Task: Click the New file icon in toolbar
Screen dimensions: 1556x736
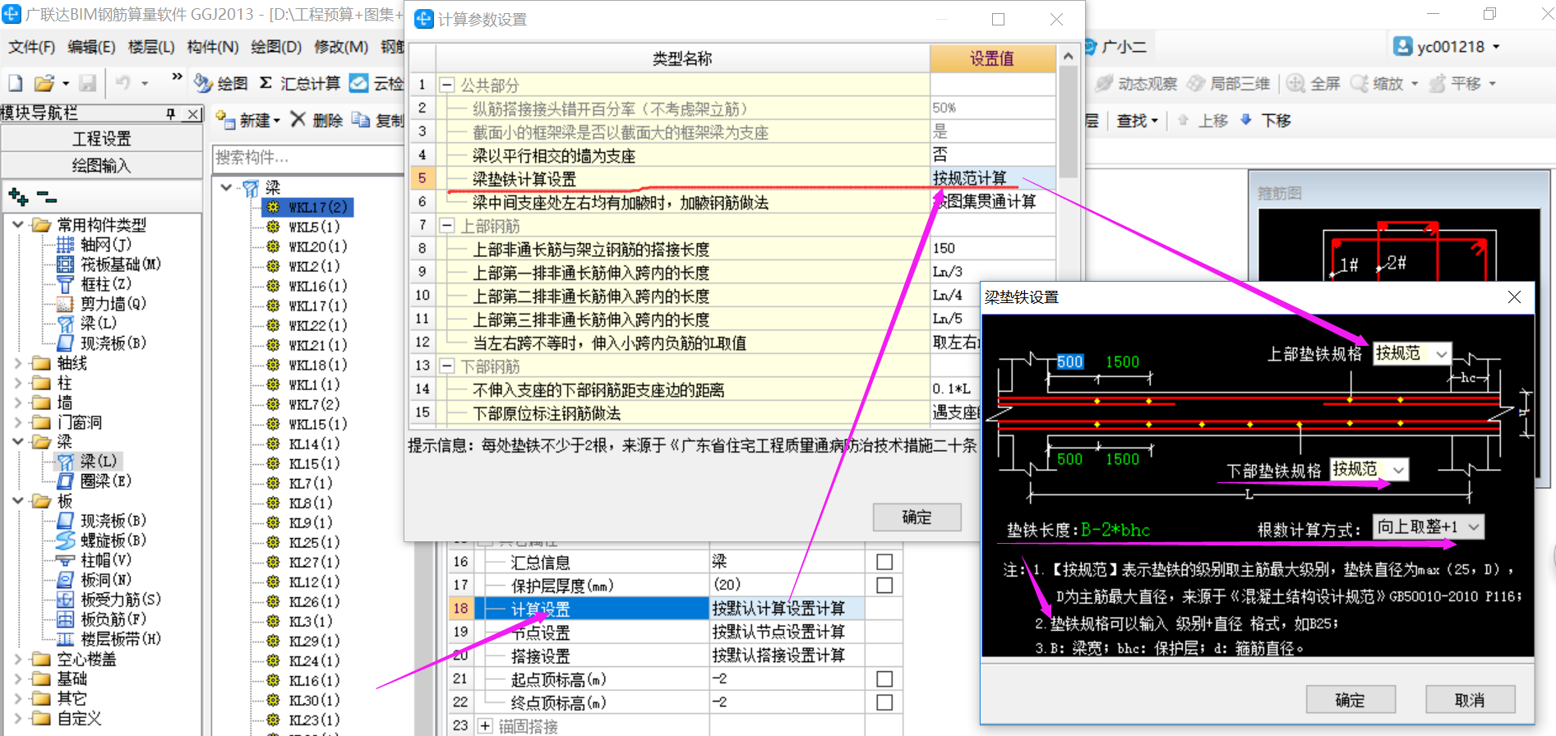Action: (16, 83)
